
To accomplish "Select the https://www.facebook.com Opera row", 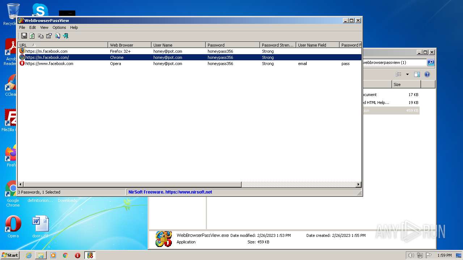I will pyautogui.click(x=190, y=63).
